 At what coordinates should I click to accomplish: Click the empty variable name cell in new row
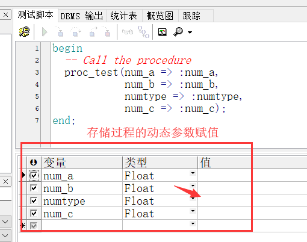coord(82,226)
